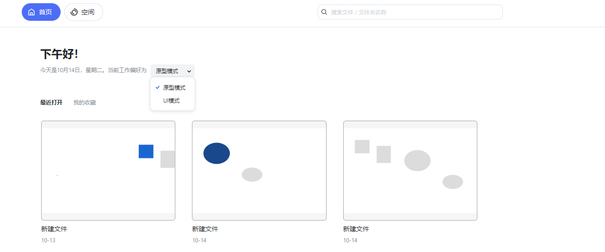Viewport: 605px width, 252px height.
Task: Click the dark blue ellipse shape
Action: click(x=216, y=153)
